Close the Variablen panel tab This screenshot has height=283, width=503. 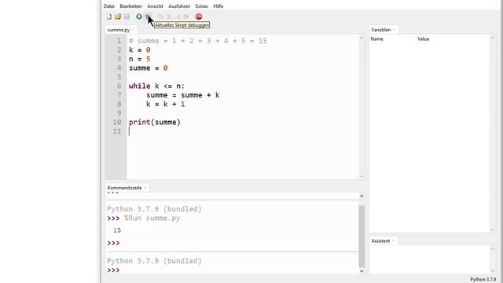pos(394,30)
